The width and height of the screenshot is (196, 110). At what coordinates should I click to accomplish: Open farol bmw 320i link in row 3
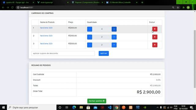coord(46,43)
